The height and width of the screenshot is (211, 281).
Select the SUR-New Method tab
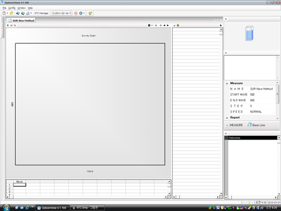click(21, 21)
